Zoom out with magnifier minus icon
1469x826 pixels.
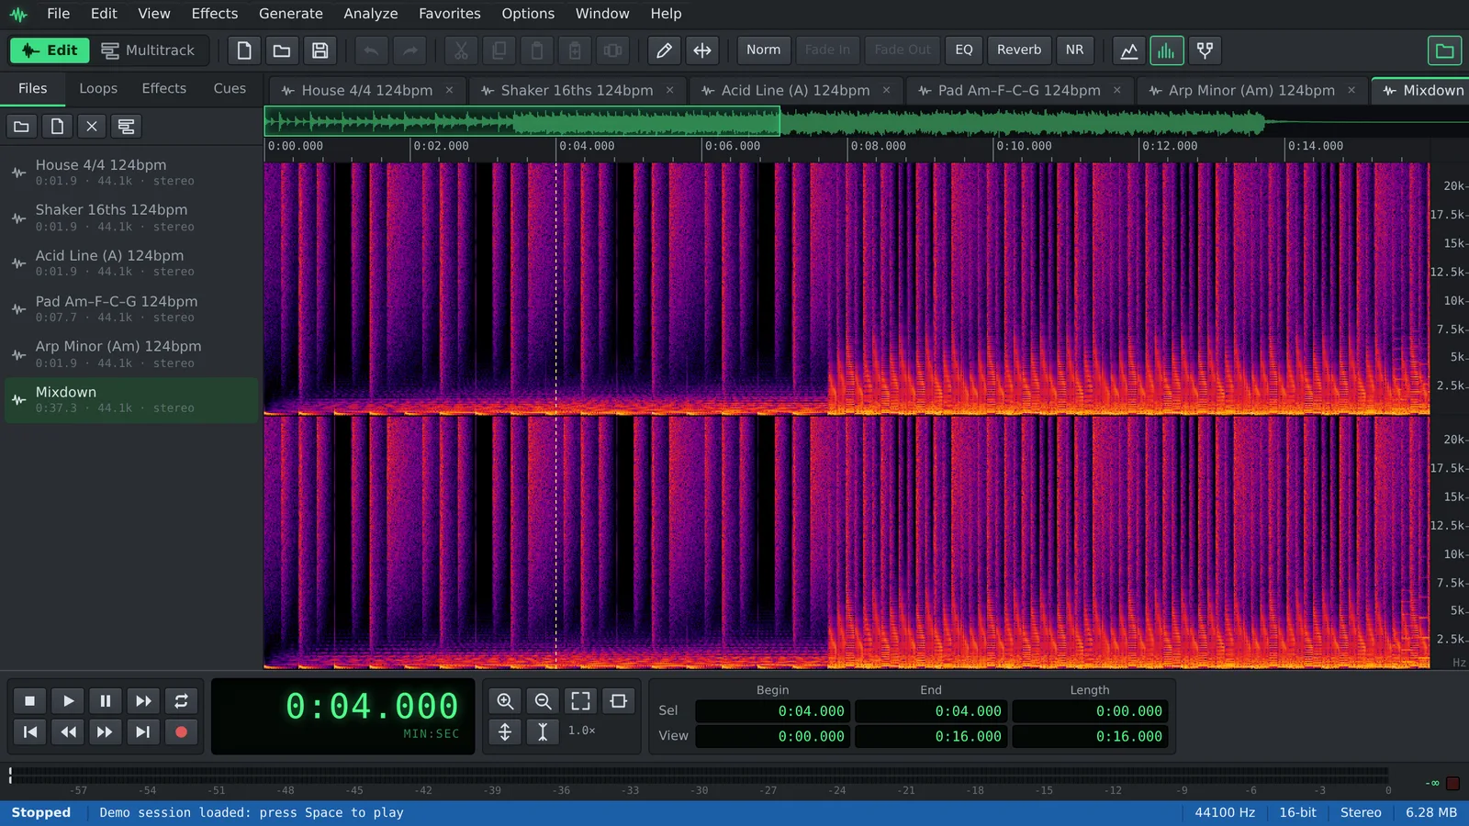coord(543,701)
